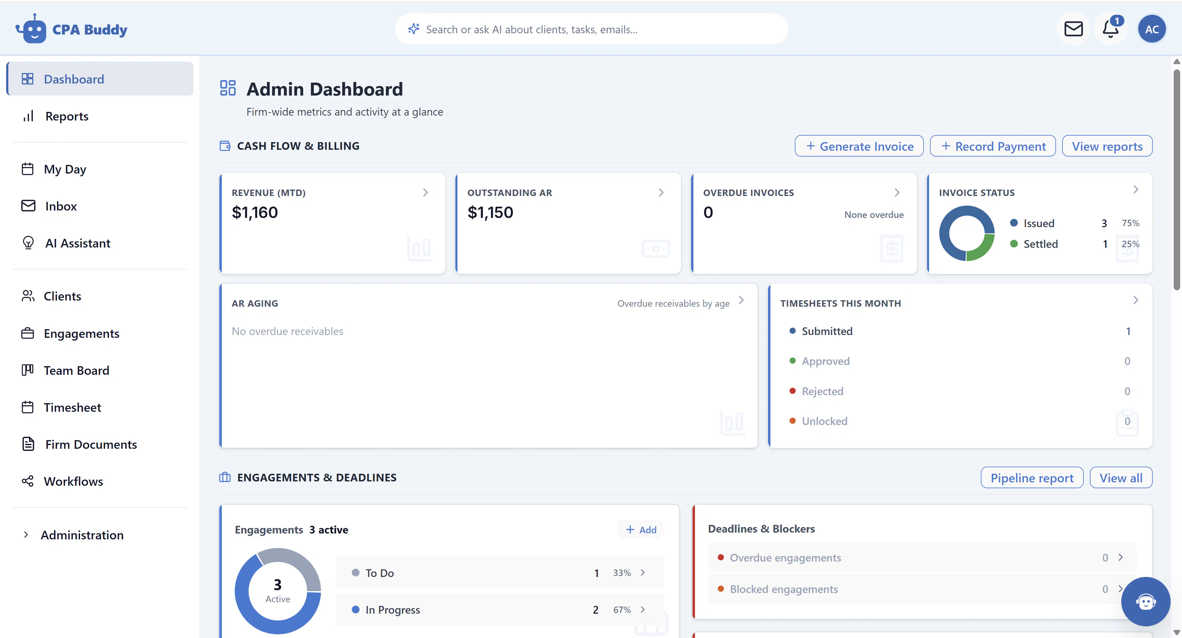This screenshot has width=1182, height=638.
Task: Click Add engagement button
Action: coord(641,530)
